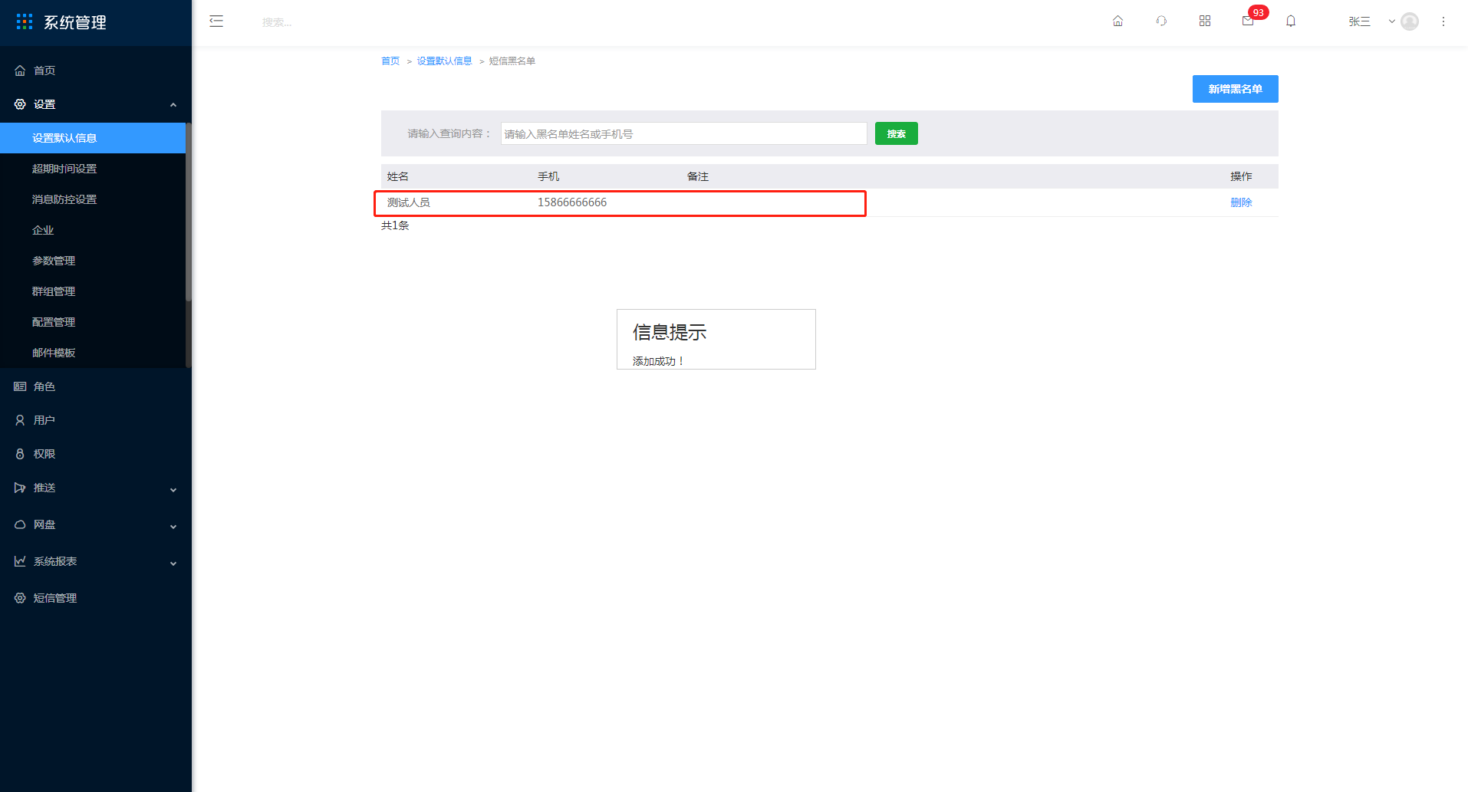This screenshot has width=1468, height=792.
Task: Open 权限 in sidebar
Action: point(96,454)
